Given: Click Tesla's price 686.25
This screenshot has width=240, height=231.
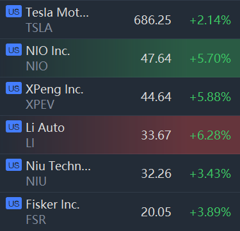Looking at the screenshot, I should 152,20.
